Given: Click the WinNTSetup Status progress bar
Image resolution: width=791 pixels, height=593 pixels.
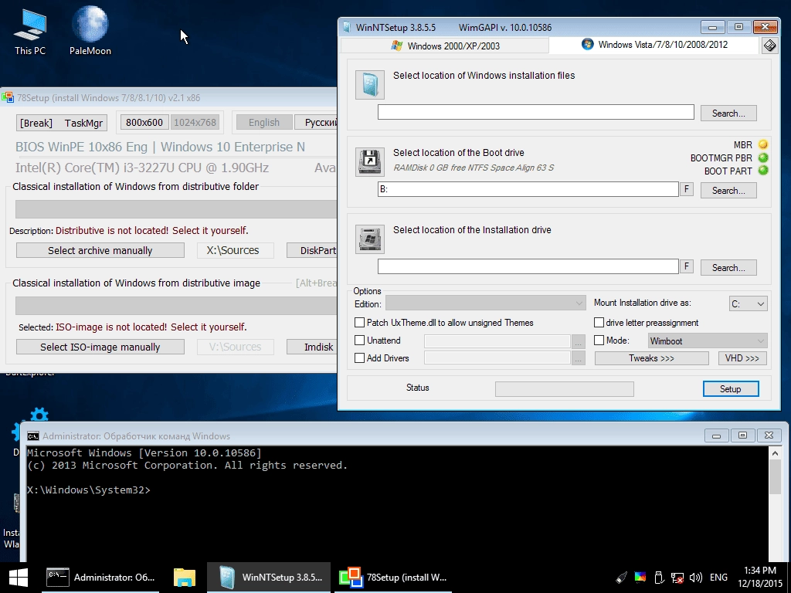Looking at the screenshot, I should 565,389.
